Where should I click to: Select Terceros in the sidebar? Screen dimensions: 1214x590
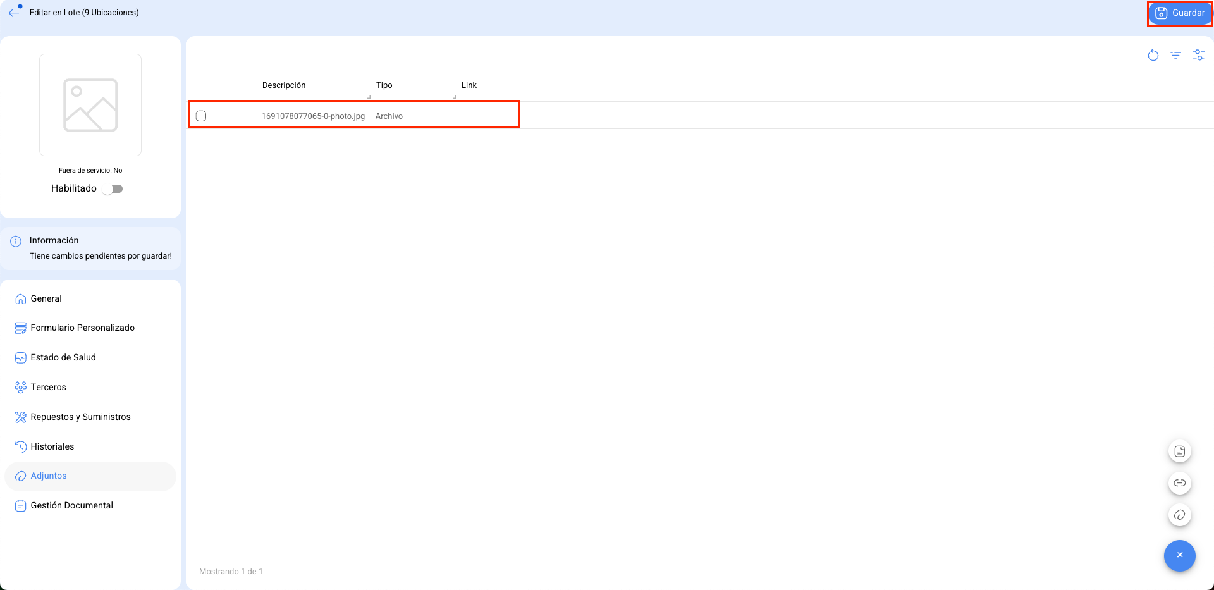tap(48, 387)
